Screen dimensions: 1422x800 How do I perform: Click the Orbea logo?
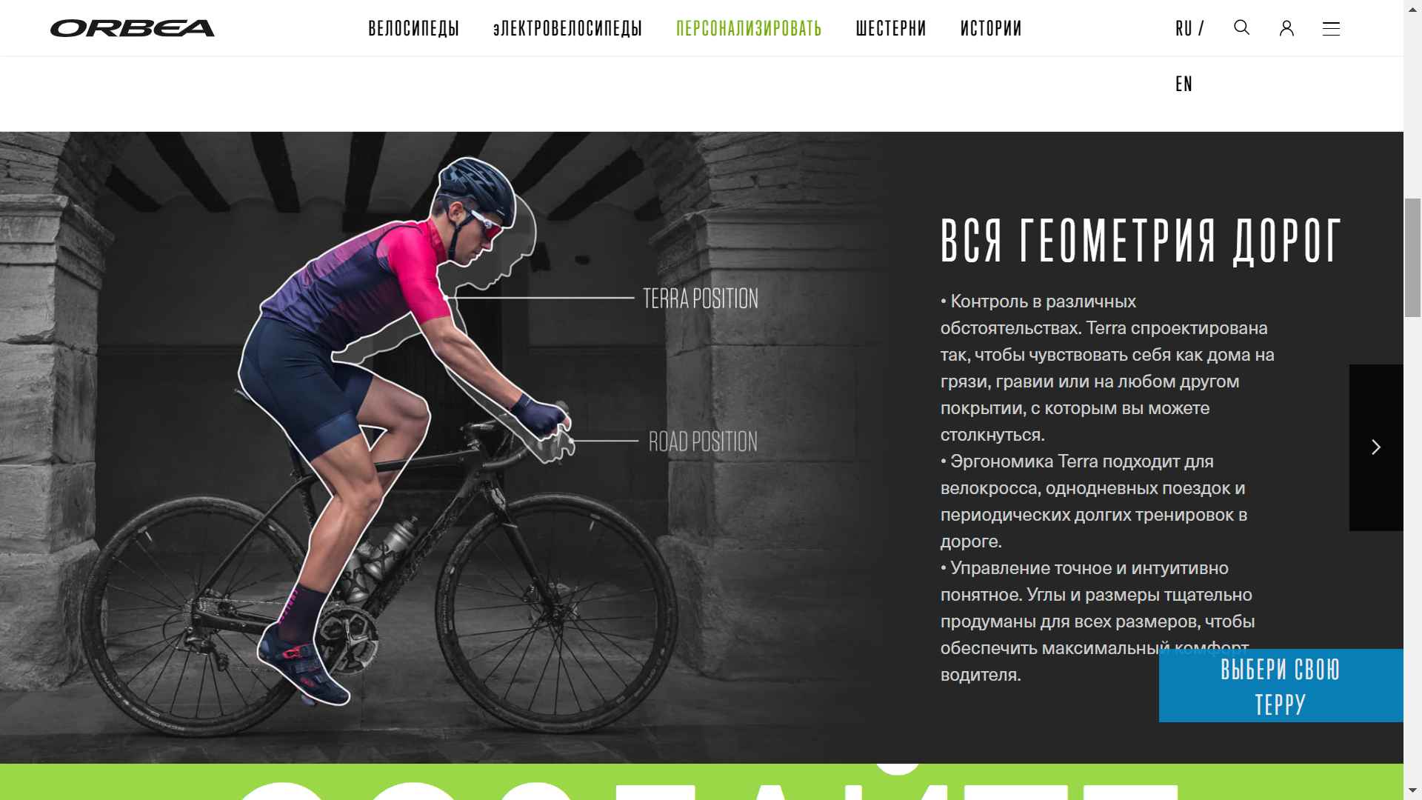pos(133,28)
